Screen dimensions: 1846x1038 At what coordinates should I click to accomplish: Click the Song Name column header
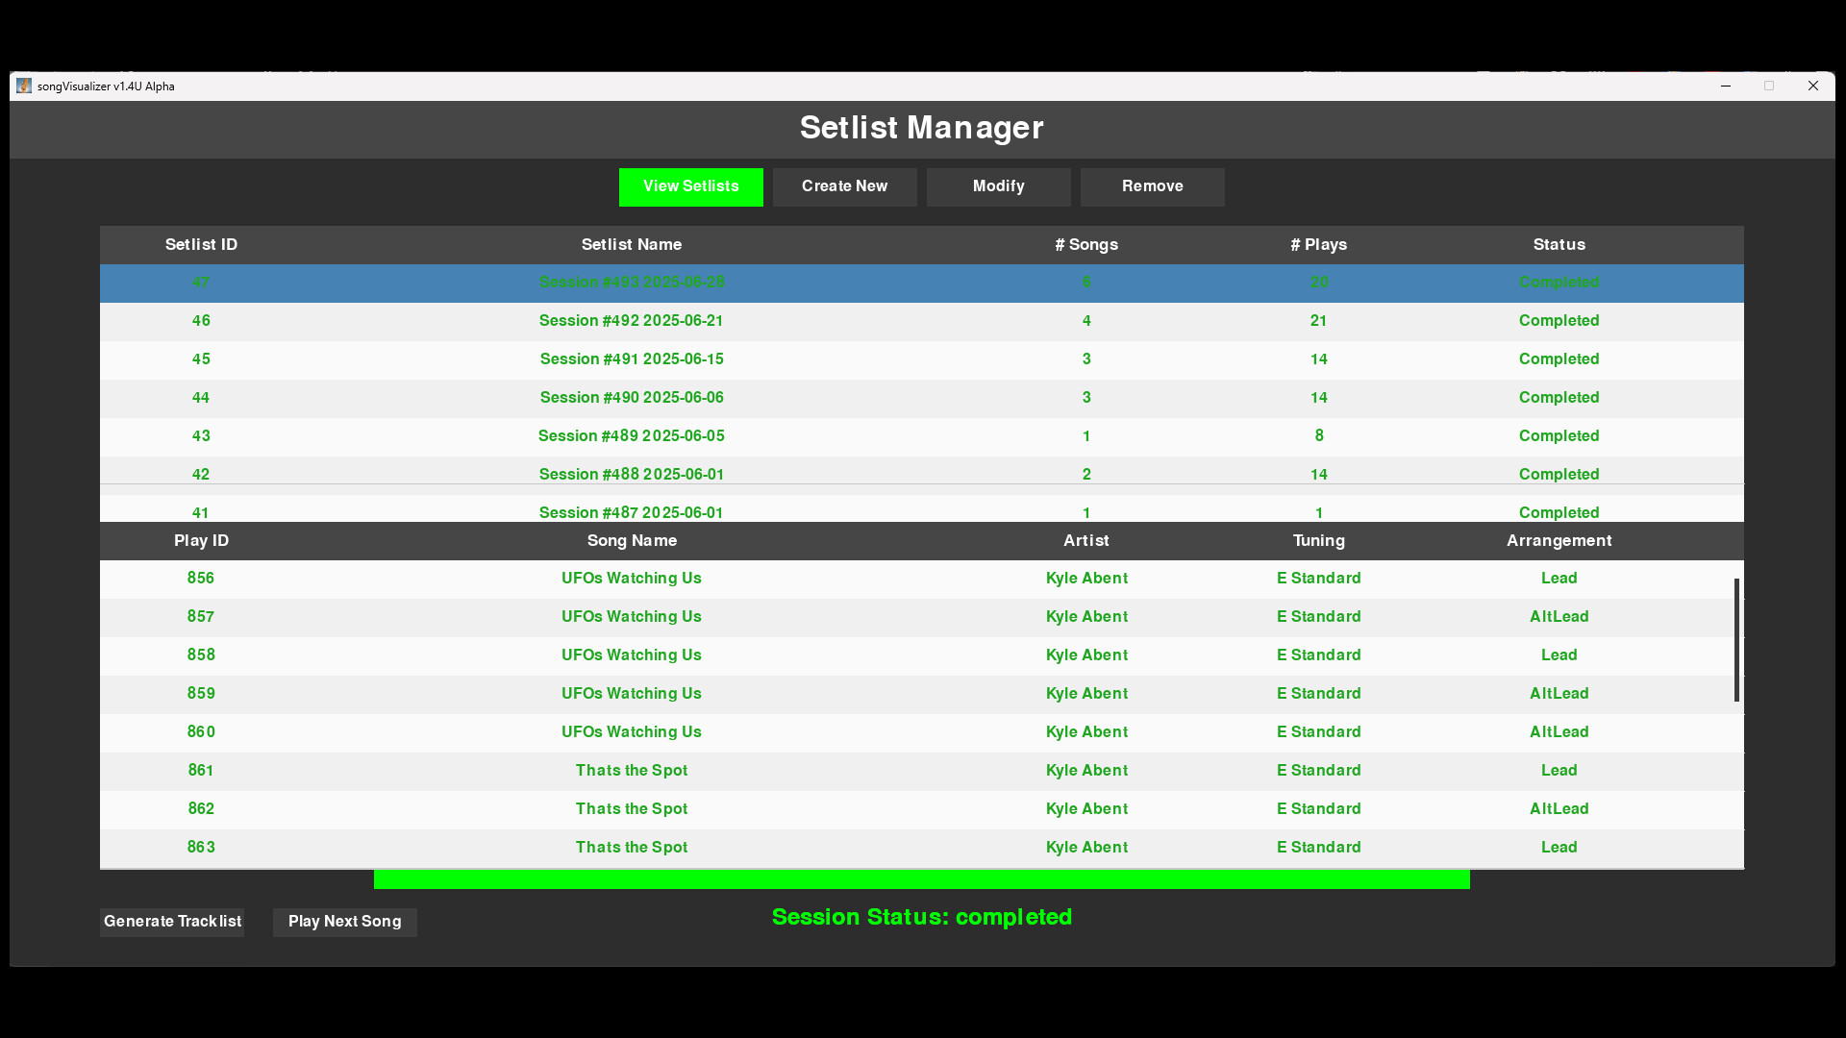pyautogui.click(x=632, y=541)
